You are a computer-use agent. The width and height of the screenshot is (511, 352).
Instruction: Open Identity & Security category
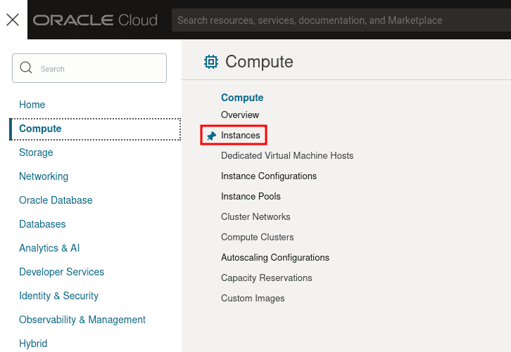tap(58, 296)
